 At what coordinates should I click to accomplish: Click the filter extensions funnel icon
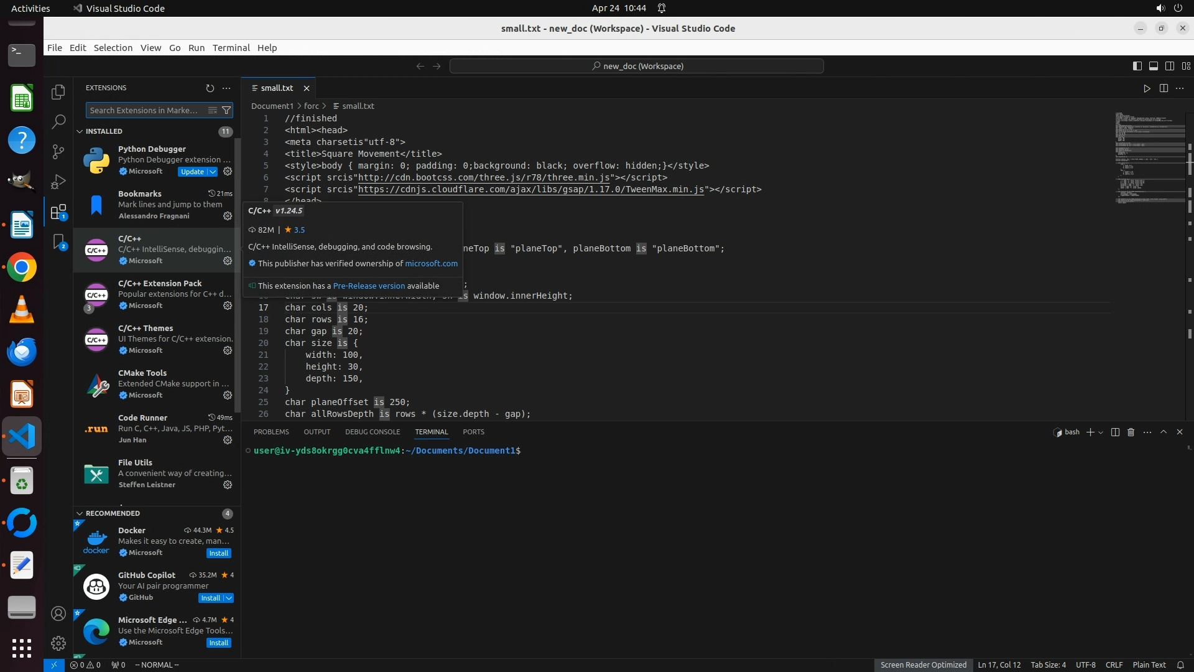(x=227, y=110)
